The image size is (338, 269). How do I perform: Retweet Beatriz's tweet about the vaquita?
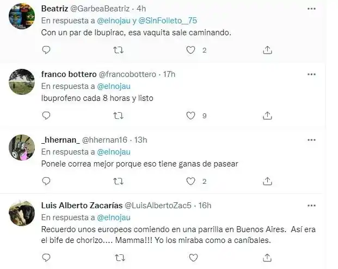(118, 50)
